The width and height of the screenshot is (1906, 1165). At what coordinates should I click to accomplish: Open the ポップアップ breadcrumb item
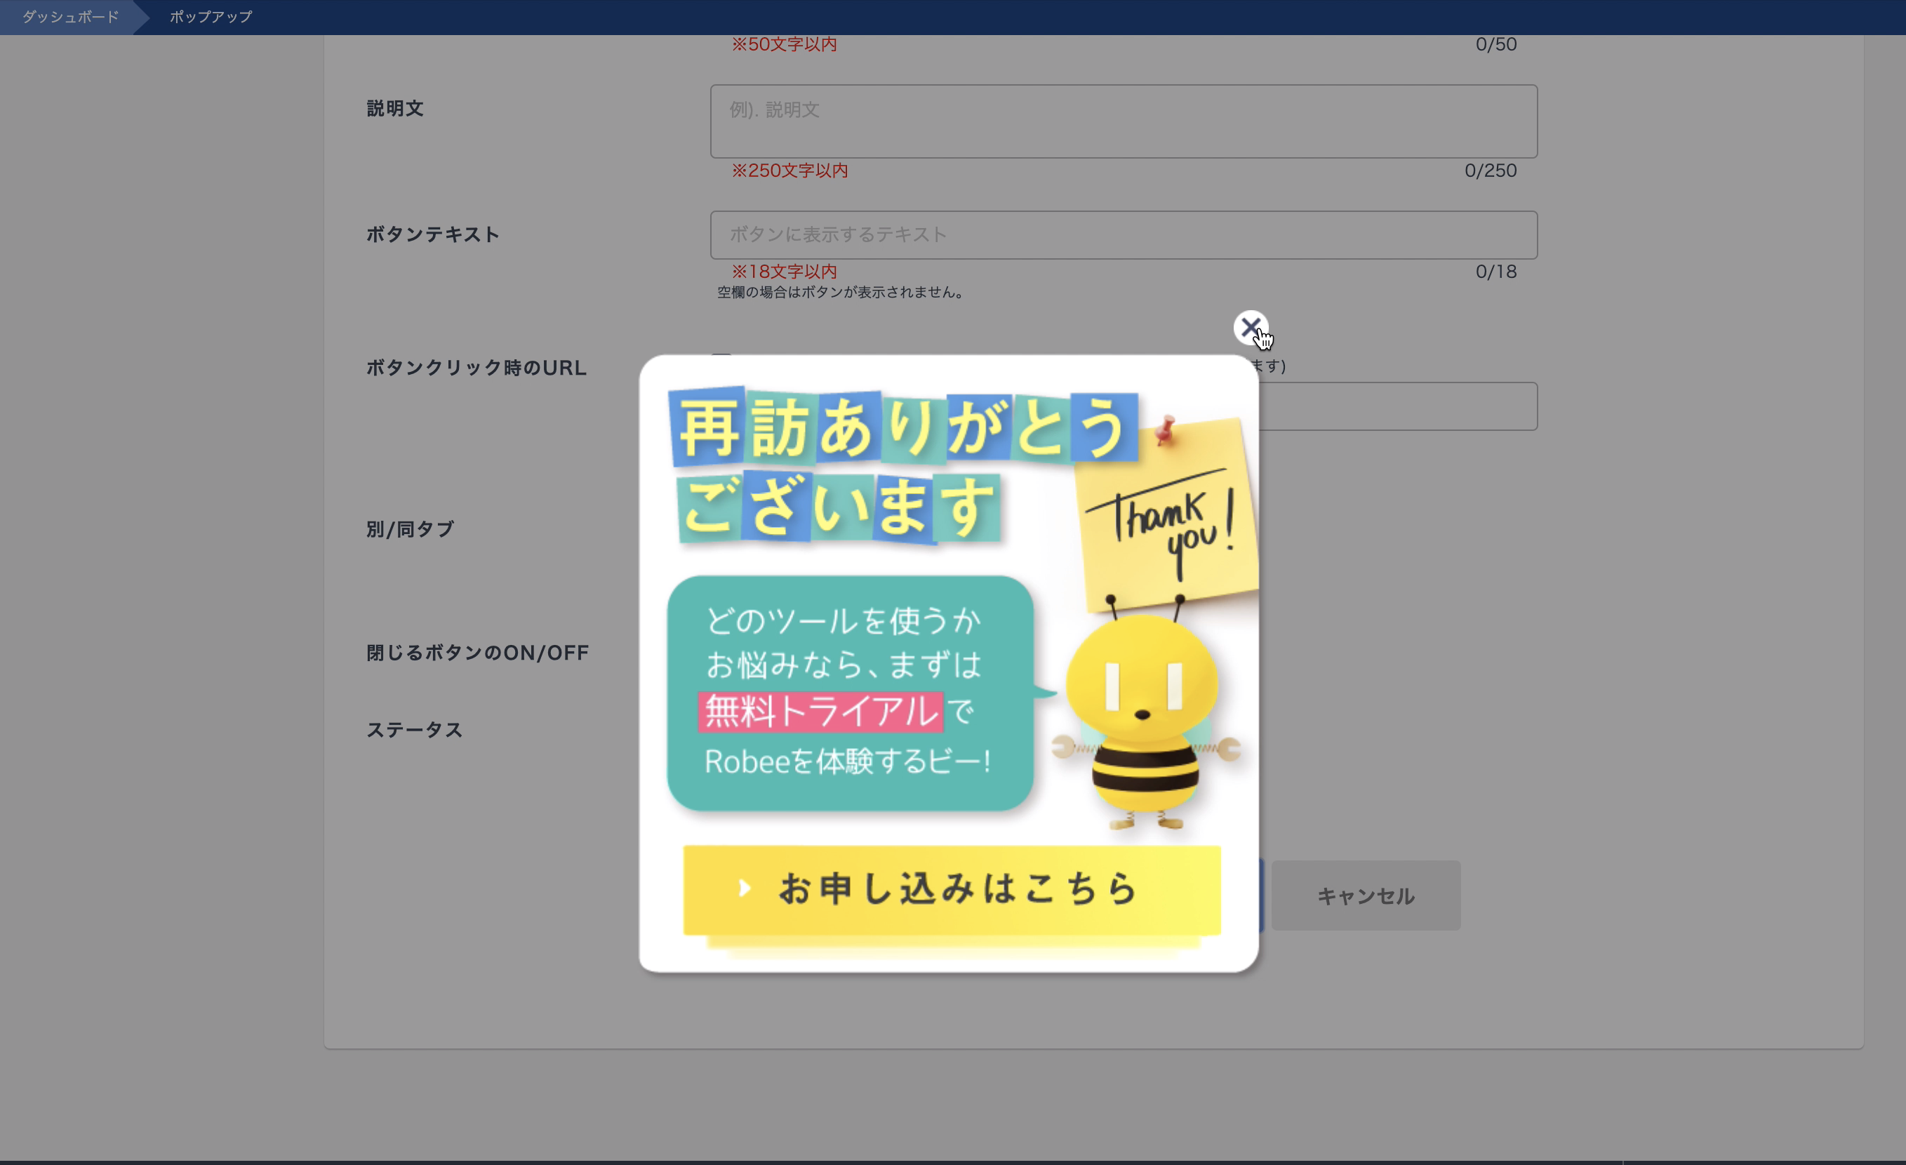point(211,17)
